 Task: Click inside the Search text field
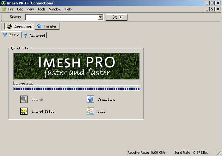click(62, 17)
